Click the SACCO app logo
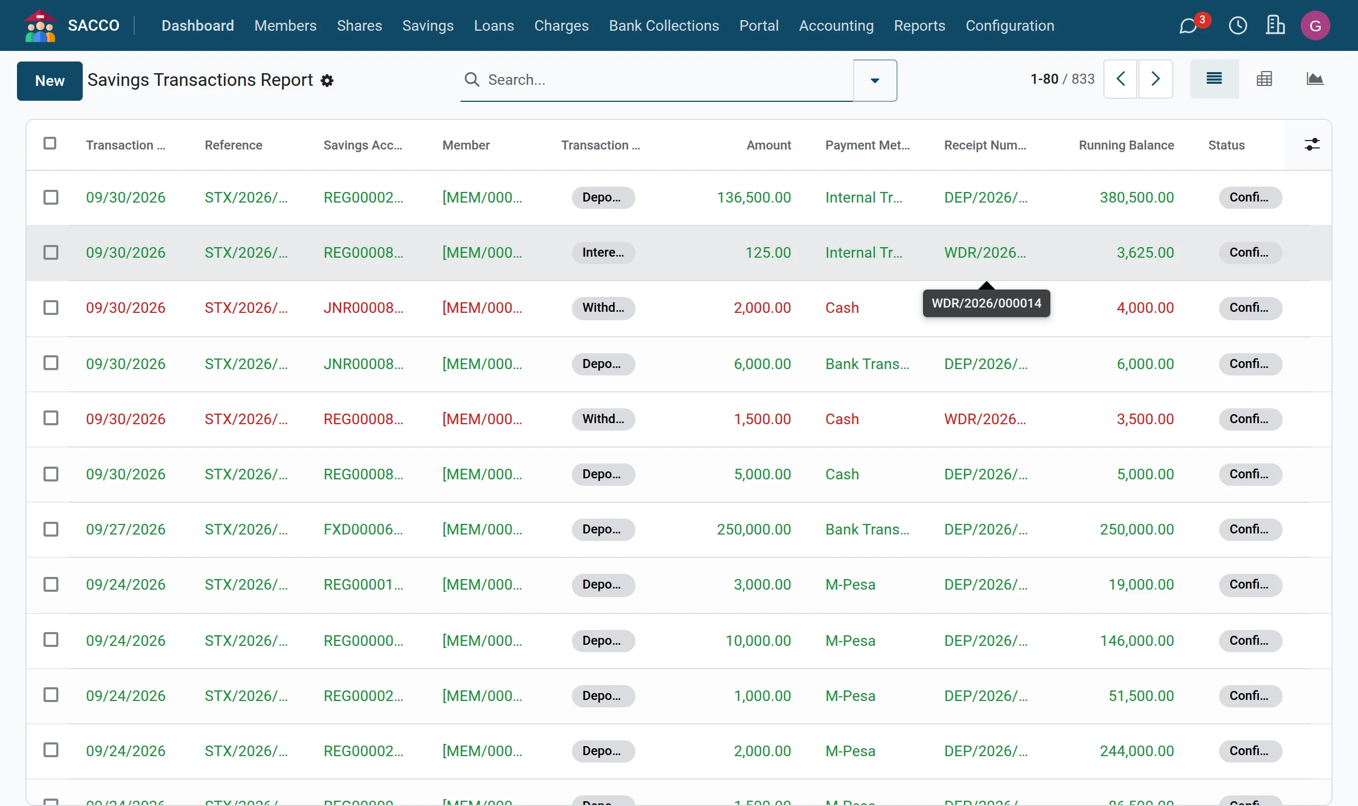 pyautogui.click(x=40, y=25)
